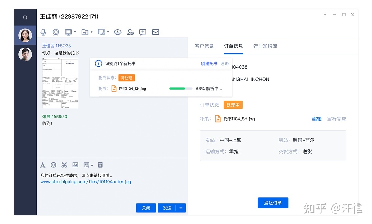Insert an image with picture icon

point(75,165)
